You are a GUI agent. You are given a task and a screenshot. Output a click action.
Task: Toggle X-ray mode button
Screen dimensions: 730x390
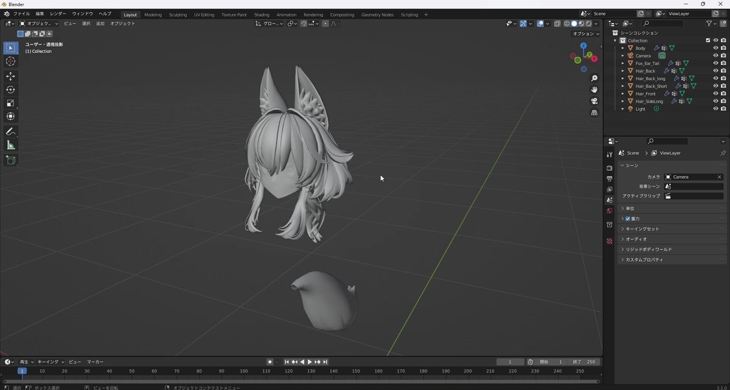pos(557,24)
